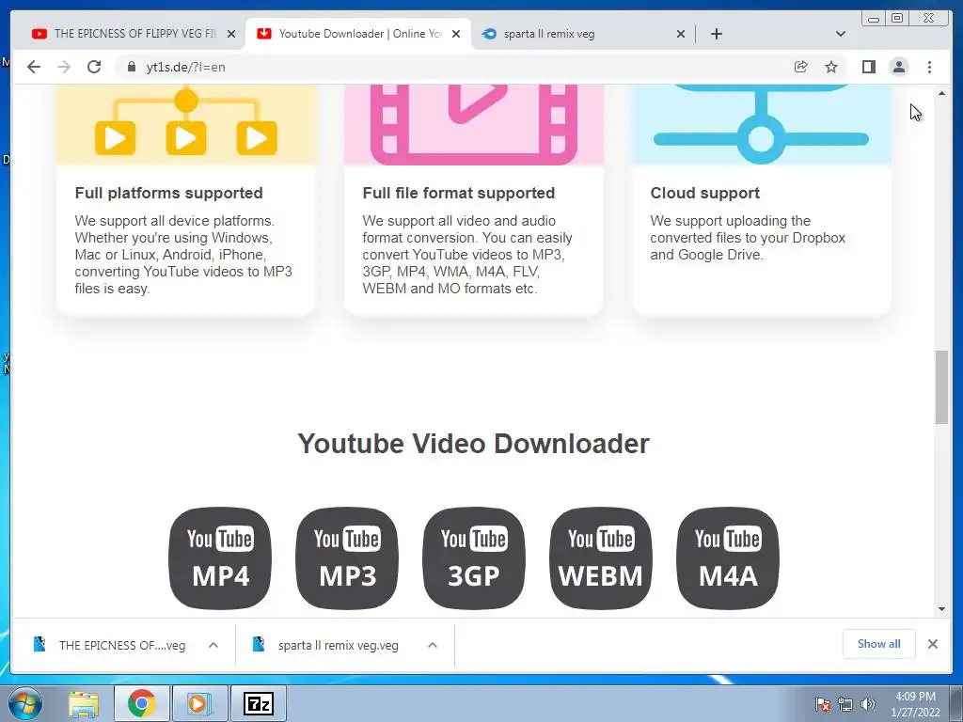963x722 pixels.
Task: Open the network tray icon
Action: (x=845, y=704)
